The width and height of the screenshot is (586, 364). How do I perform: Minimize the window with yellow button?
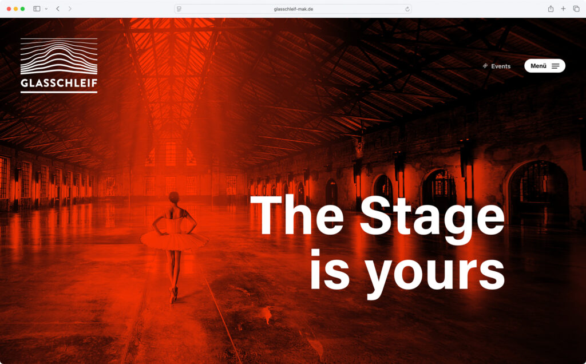(x=15, y=9)
